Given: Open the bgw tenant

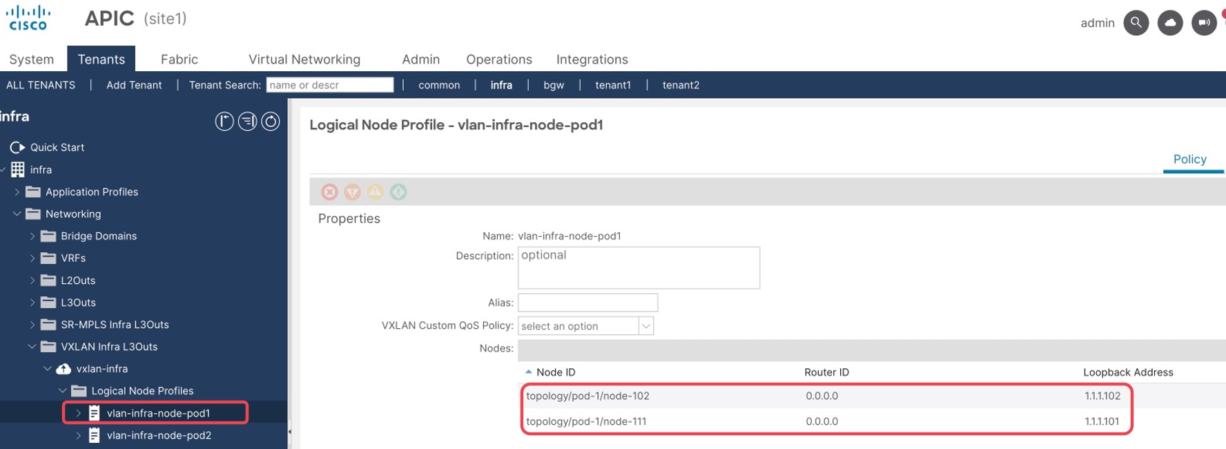Looking at the screenshot, I should click(554, 85).
